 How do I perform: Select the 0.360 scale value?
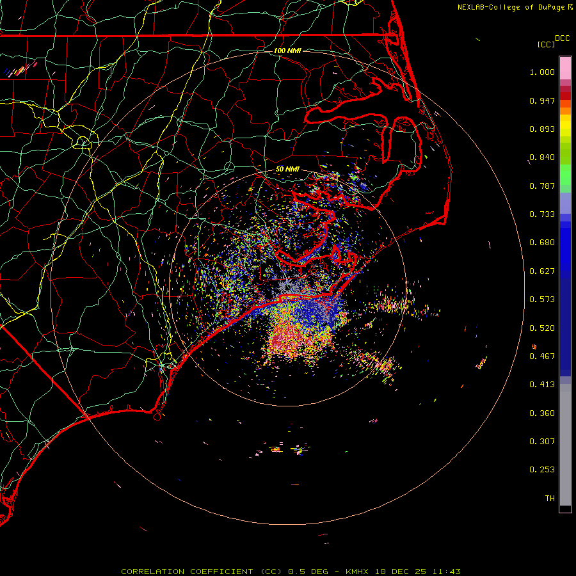[x=542, y=413]
